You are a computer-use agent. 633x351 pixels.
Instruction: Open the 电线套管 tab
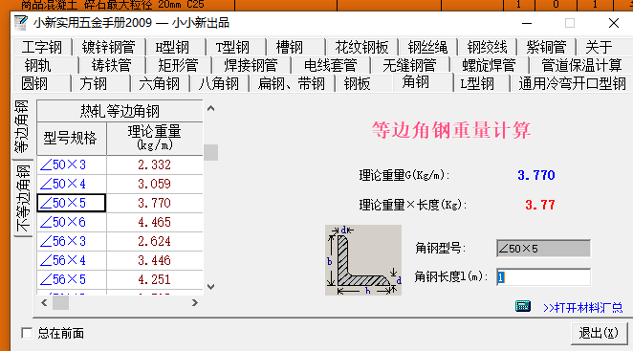coord(330,65)
